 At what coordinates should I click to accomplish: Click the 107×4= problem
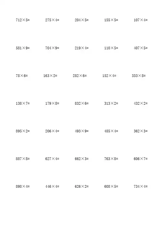(141, 20)
